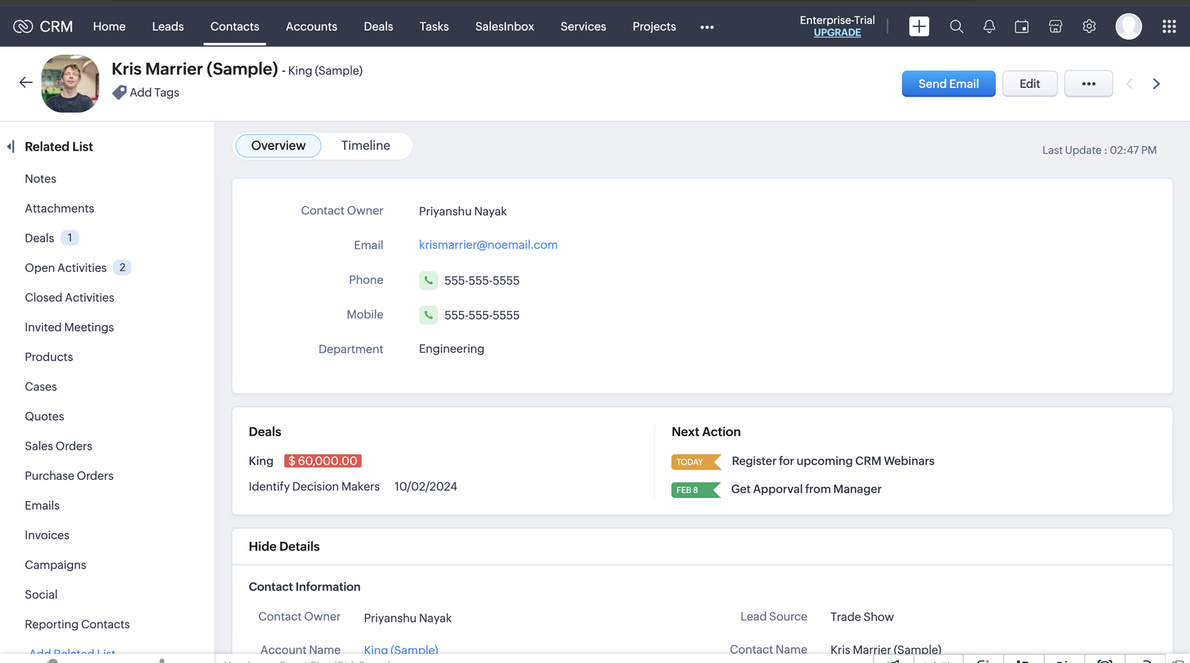
Task: Open the Projects module
Action: pyautogui.click(x=654, y=26)
